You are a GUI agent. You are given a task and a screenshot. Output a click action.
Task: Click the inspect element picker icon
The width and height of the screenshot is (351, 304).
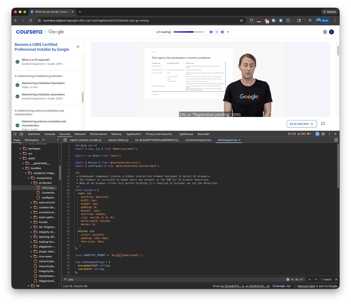[15, 134]
